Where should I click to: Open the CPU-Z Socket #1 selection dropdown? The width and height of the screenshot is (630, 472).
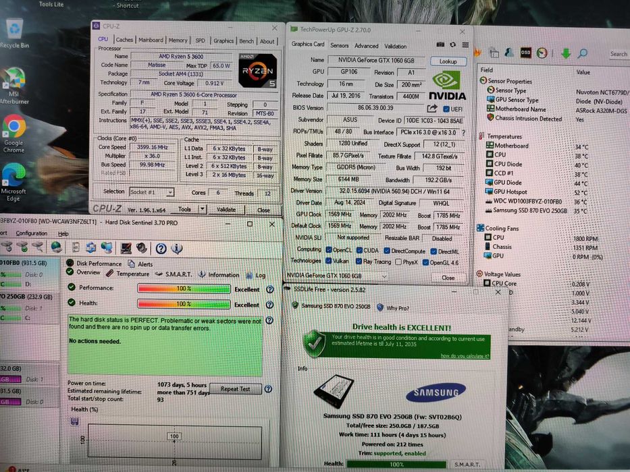coord(170,192)
